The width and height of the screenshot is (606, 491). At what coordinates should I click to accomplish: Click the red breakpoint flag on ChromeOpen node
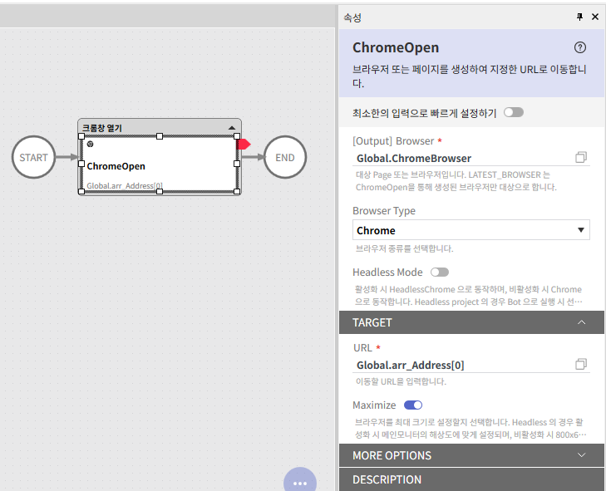pyautogui.click(x=244, y=144)
